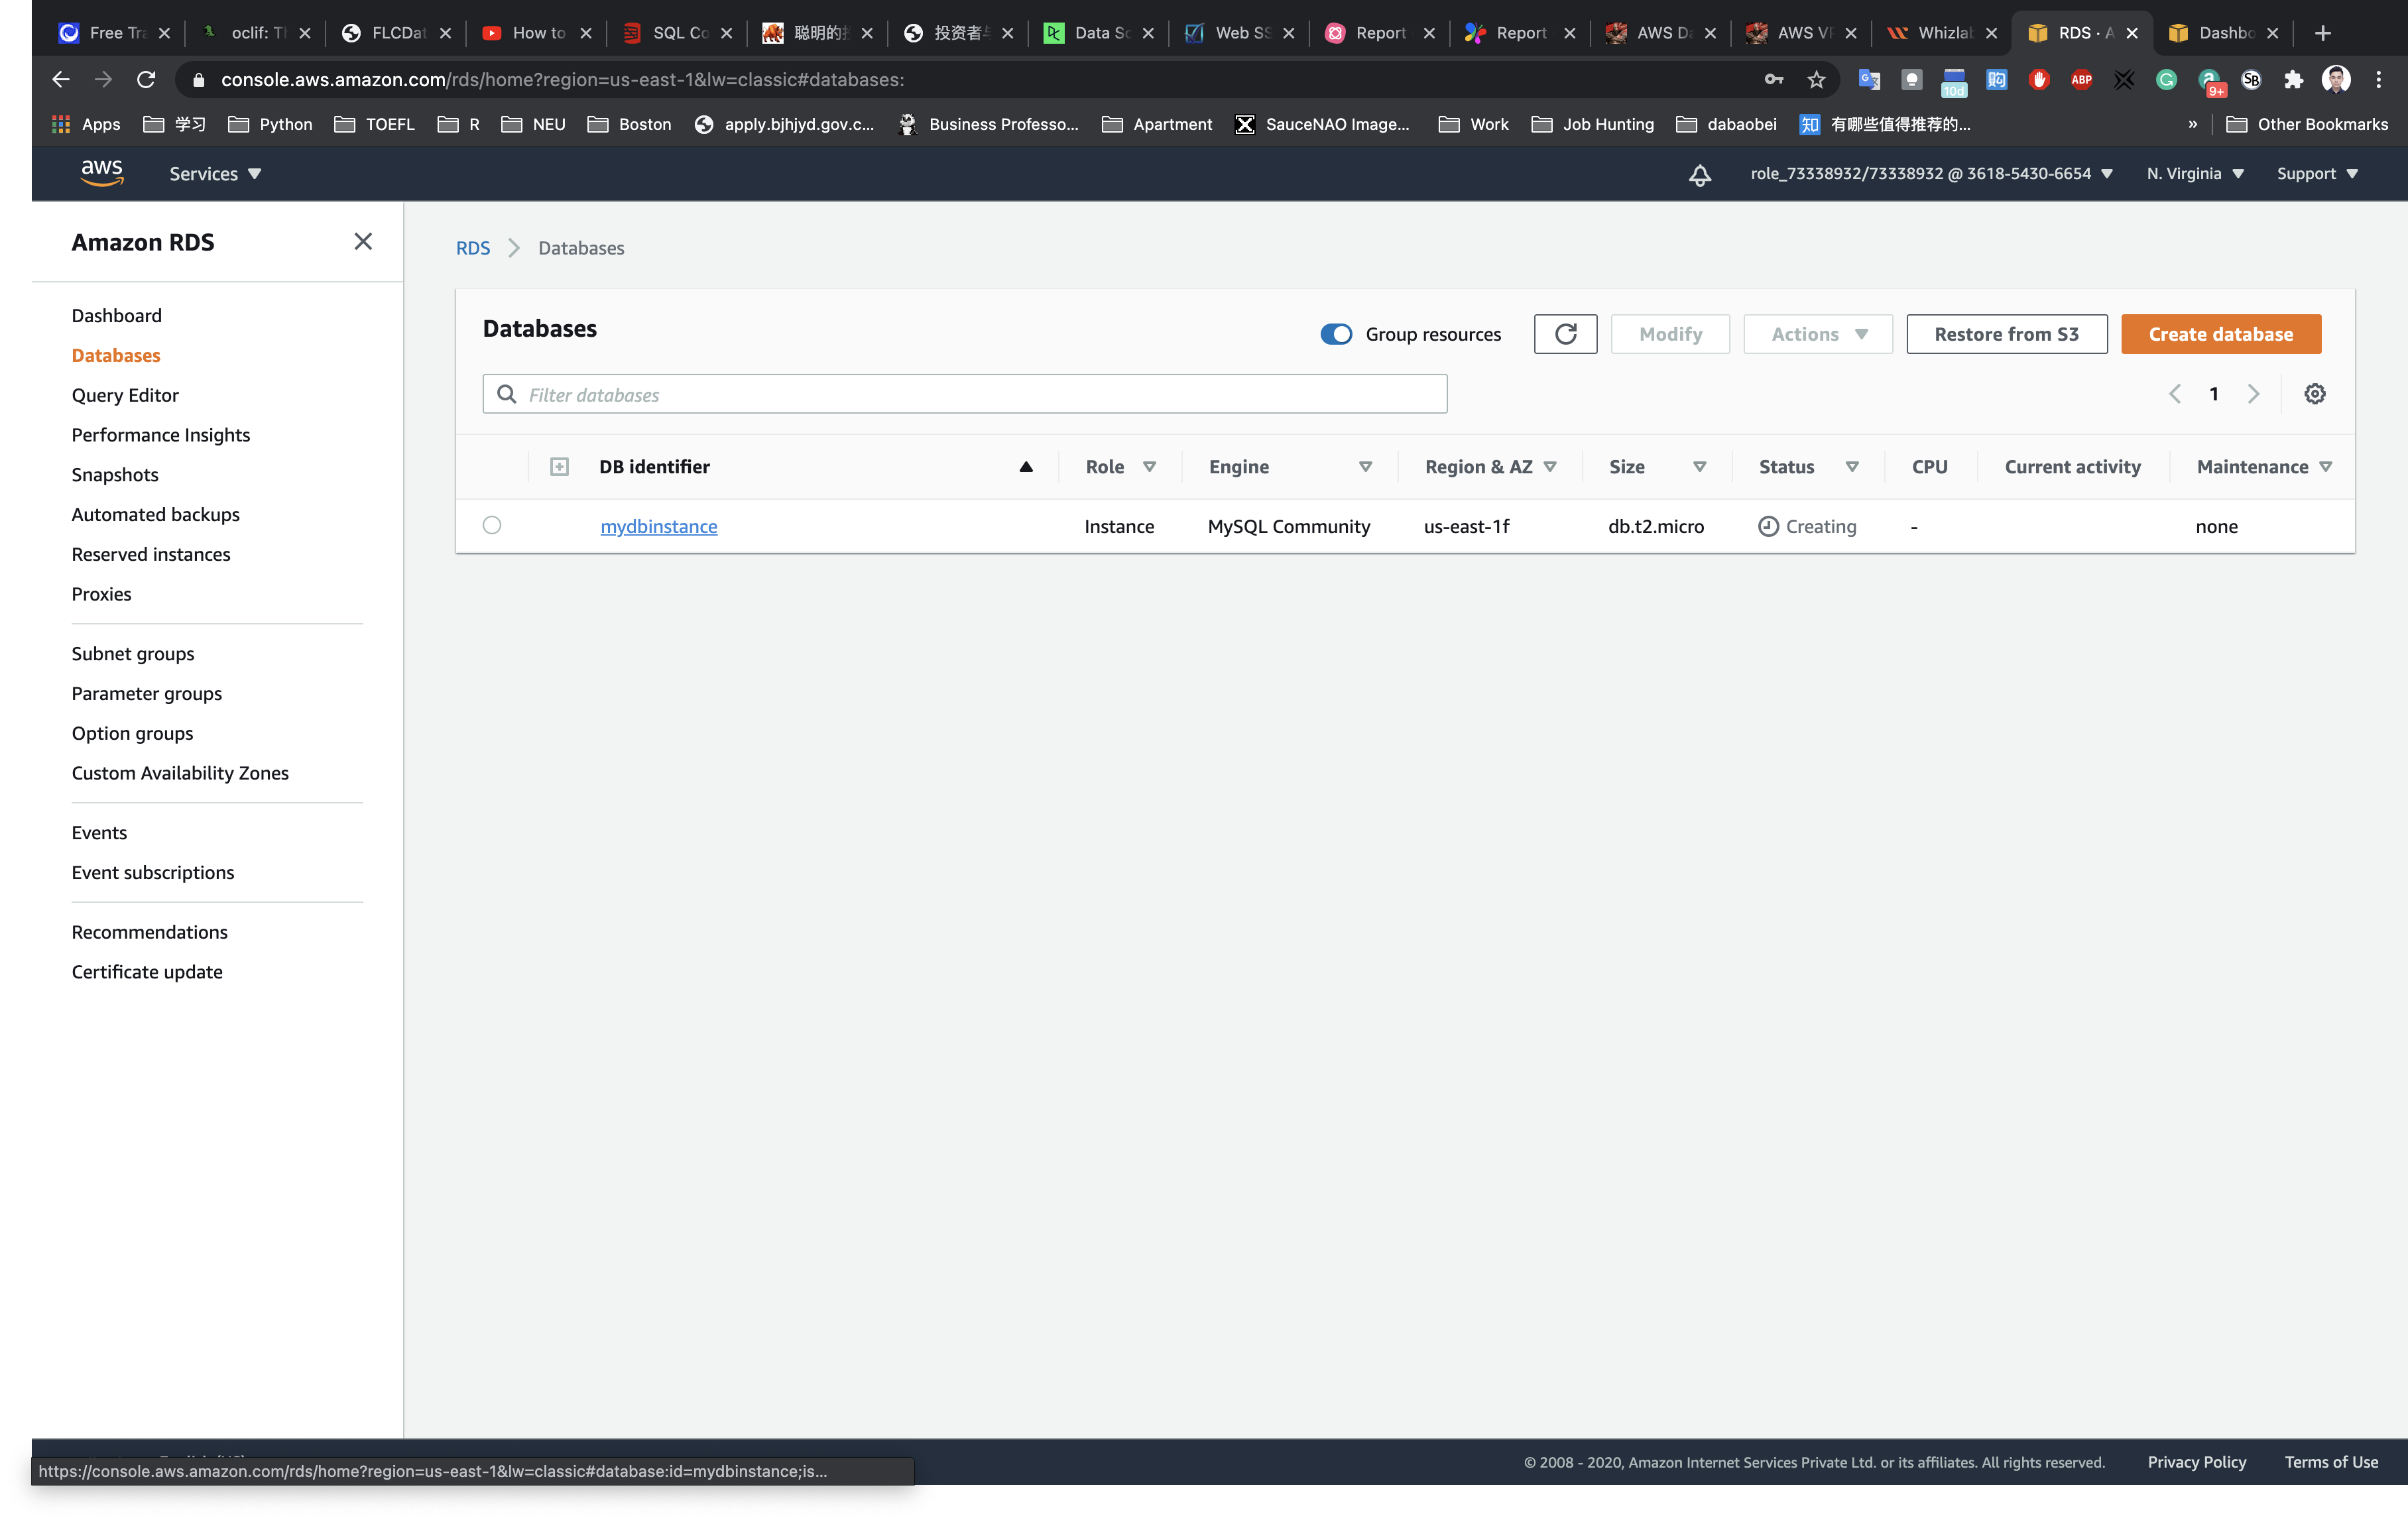This screenshot has width=2408, height=1522.
Task: Open Snapshots in the RDS sidebar
Action: 115,475
